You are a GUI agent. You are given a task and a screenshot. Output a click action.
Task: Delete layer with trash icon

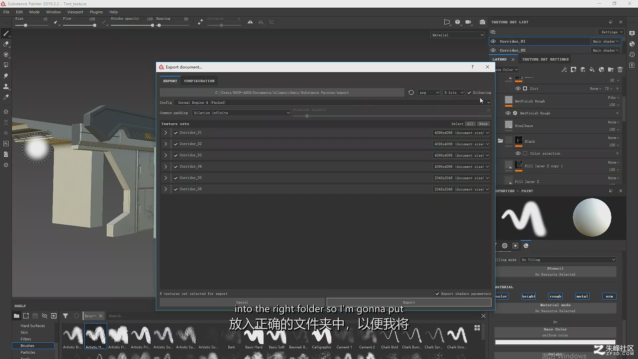click(620, 69)
